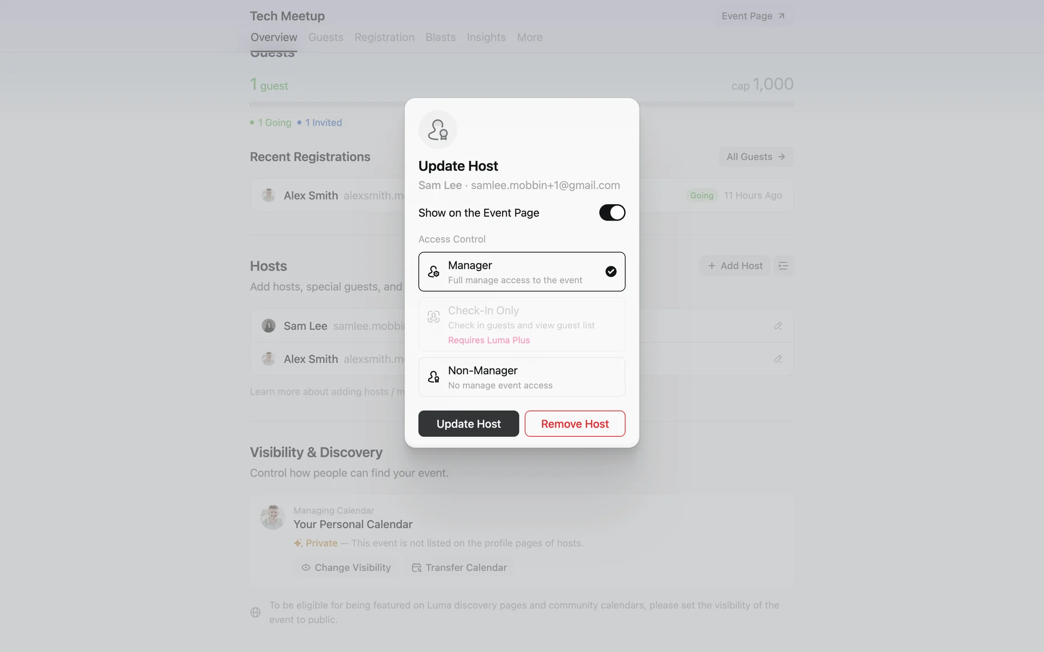The width and height of the screenshot is (1044, 652).
Task: Select Check-In Only access option
Action: (x=521, y=324)
